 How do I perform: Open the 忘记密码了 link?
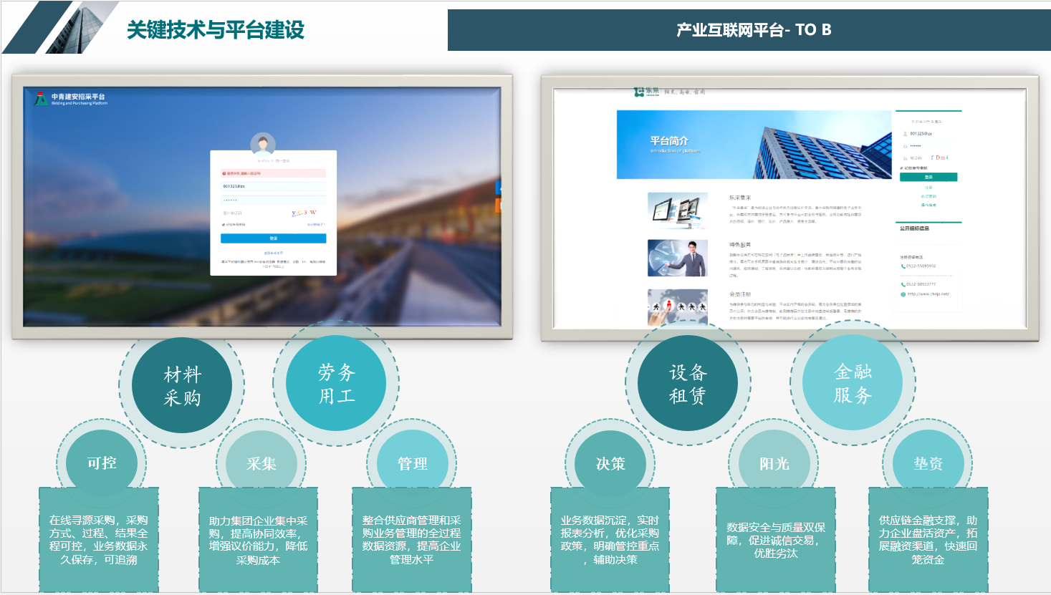pos(317,224)
